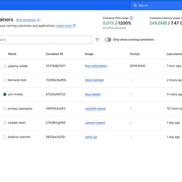This screenshot has height=182, width=182.
Task: Click container ID 43218j8jf3411
Action: tap(56, 66)
